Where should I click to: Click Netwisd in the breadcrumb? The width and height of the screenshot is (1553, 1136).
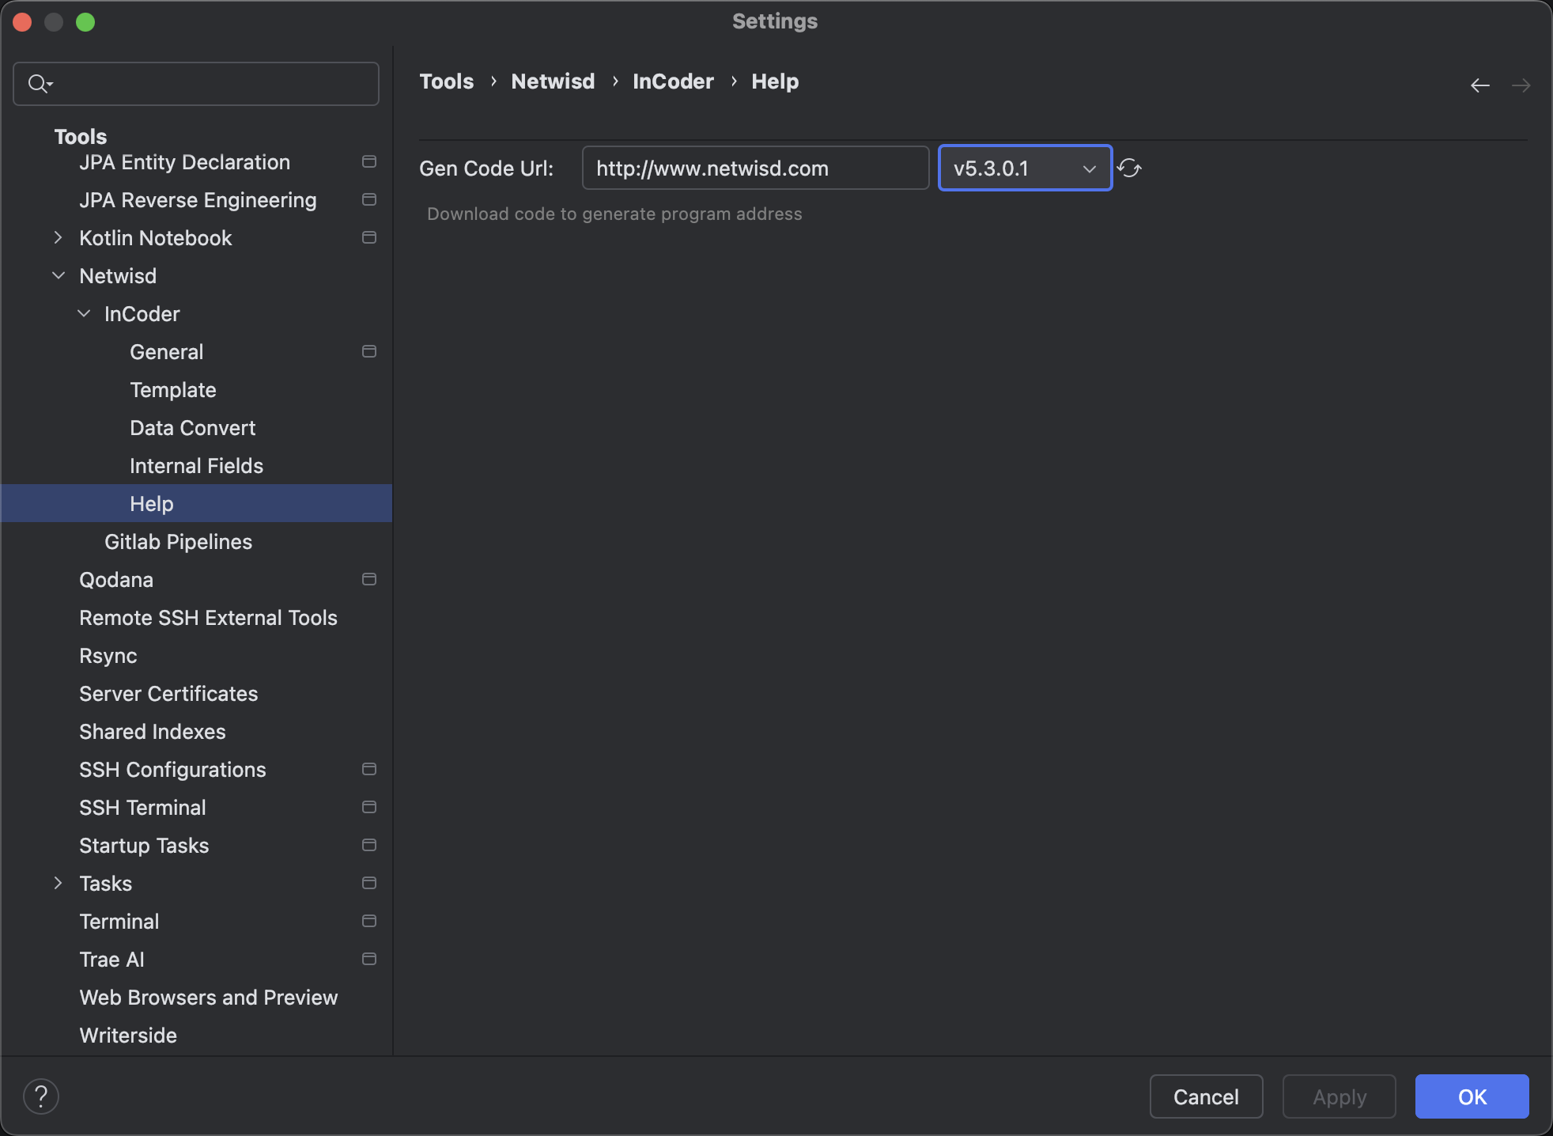(553, 81)
